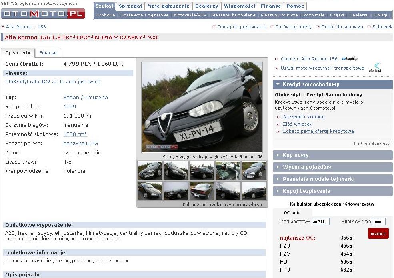
Task: Click the Silnik capacity input field
Action: click(379, 222)
